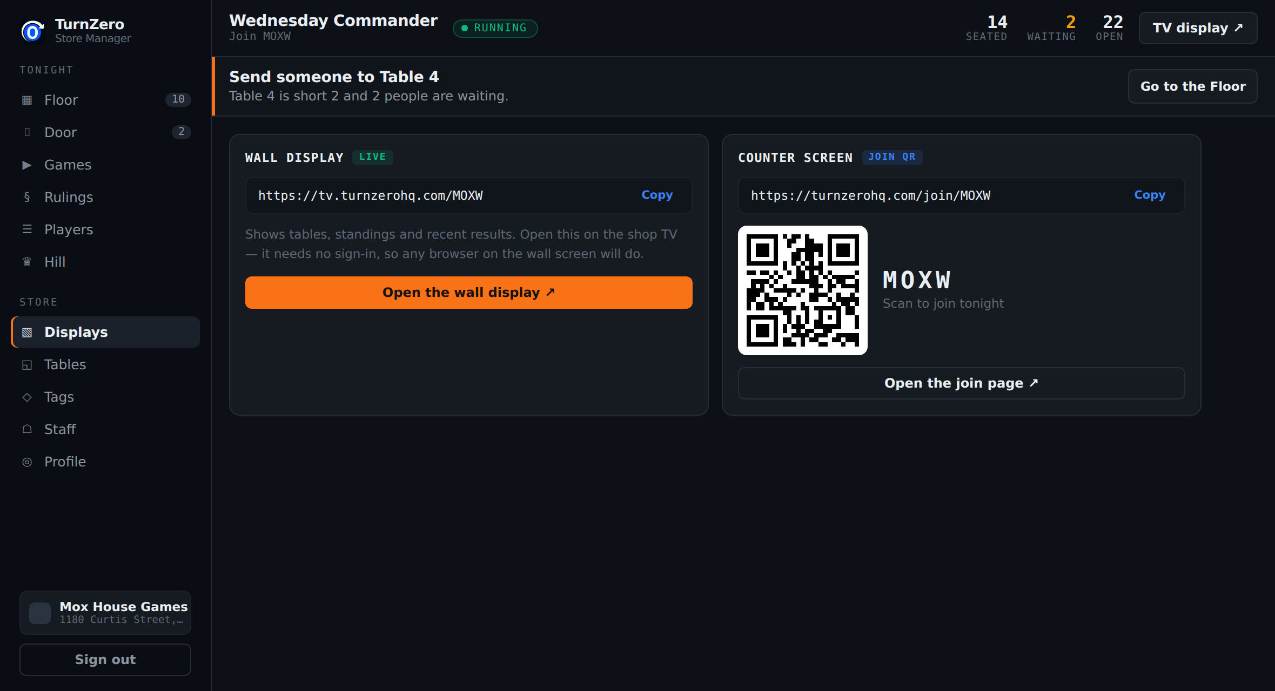Go to the Tags page

[105, 397]
